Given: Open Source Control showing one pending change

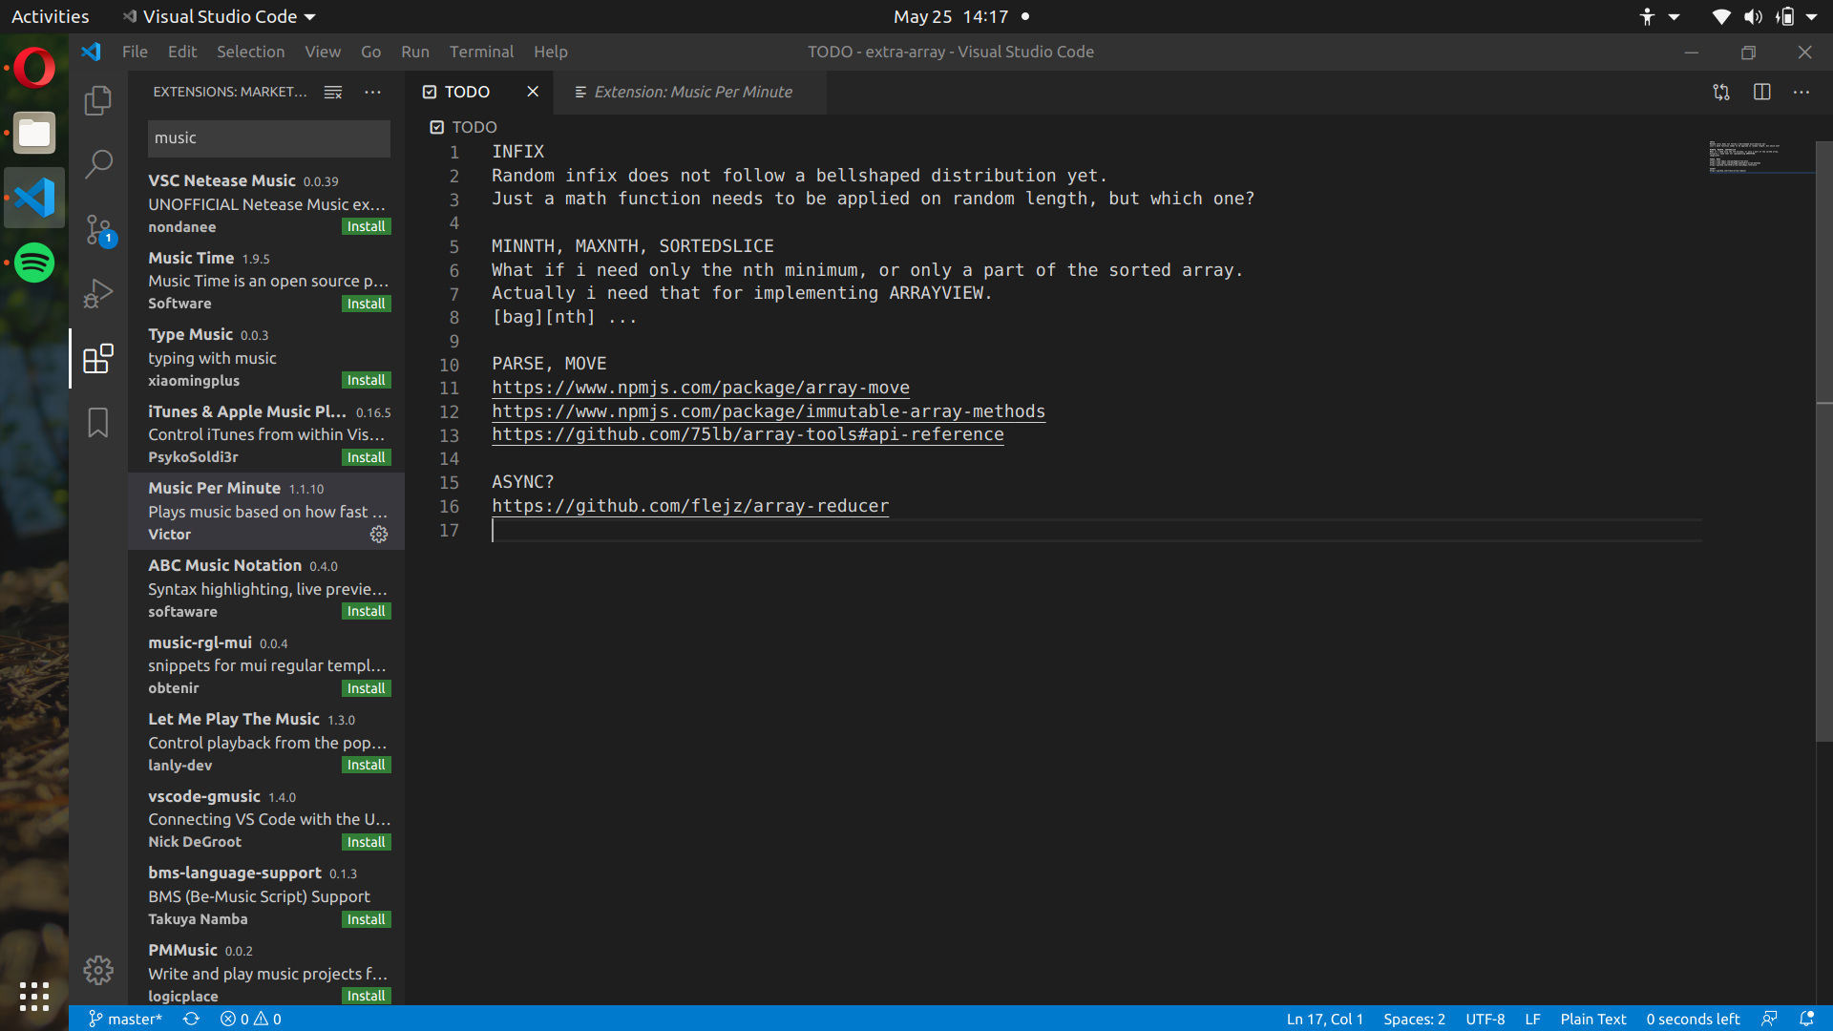Looking at the screenshot, I should 96,229.
